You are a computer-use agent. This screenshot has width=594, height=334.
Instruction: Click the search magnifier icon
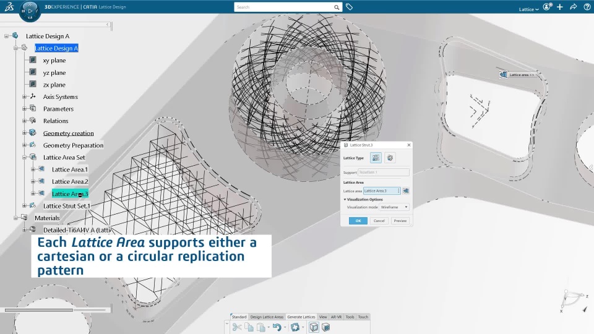click(x=337, y=7)
